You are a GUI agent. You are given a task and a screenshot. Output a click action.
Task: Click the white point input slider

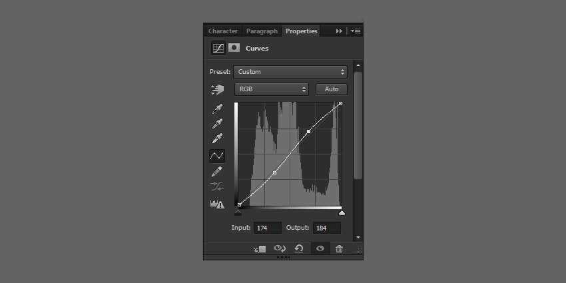pyautogui.click(x=342, y=212)
